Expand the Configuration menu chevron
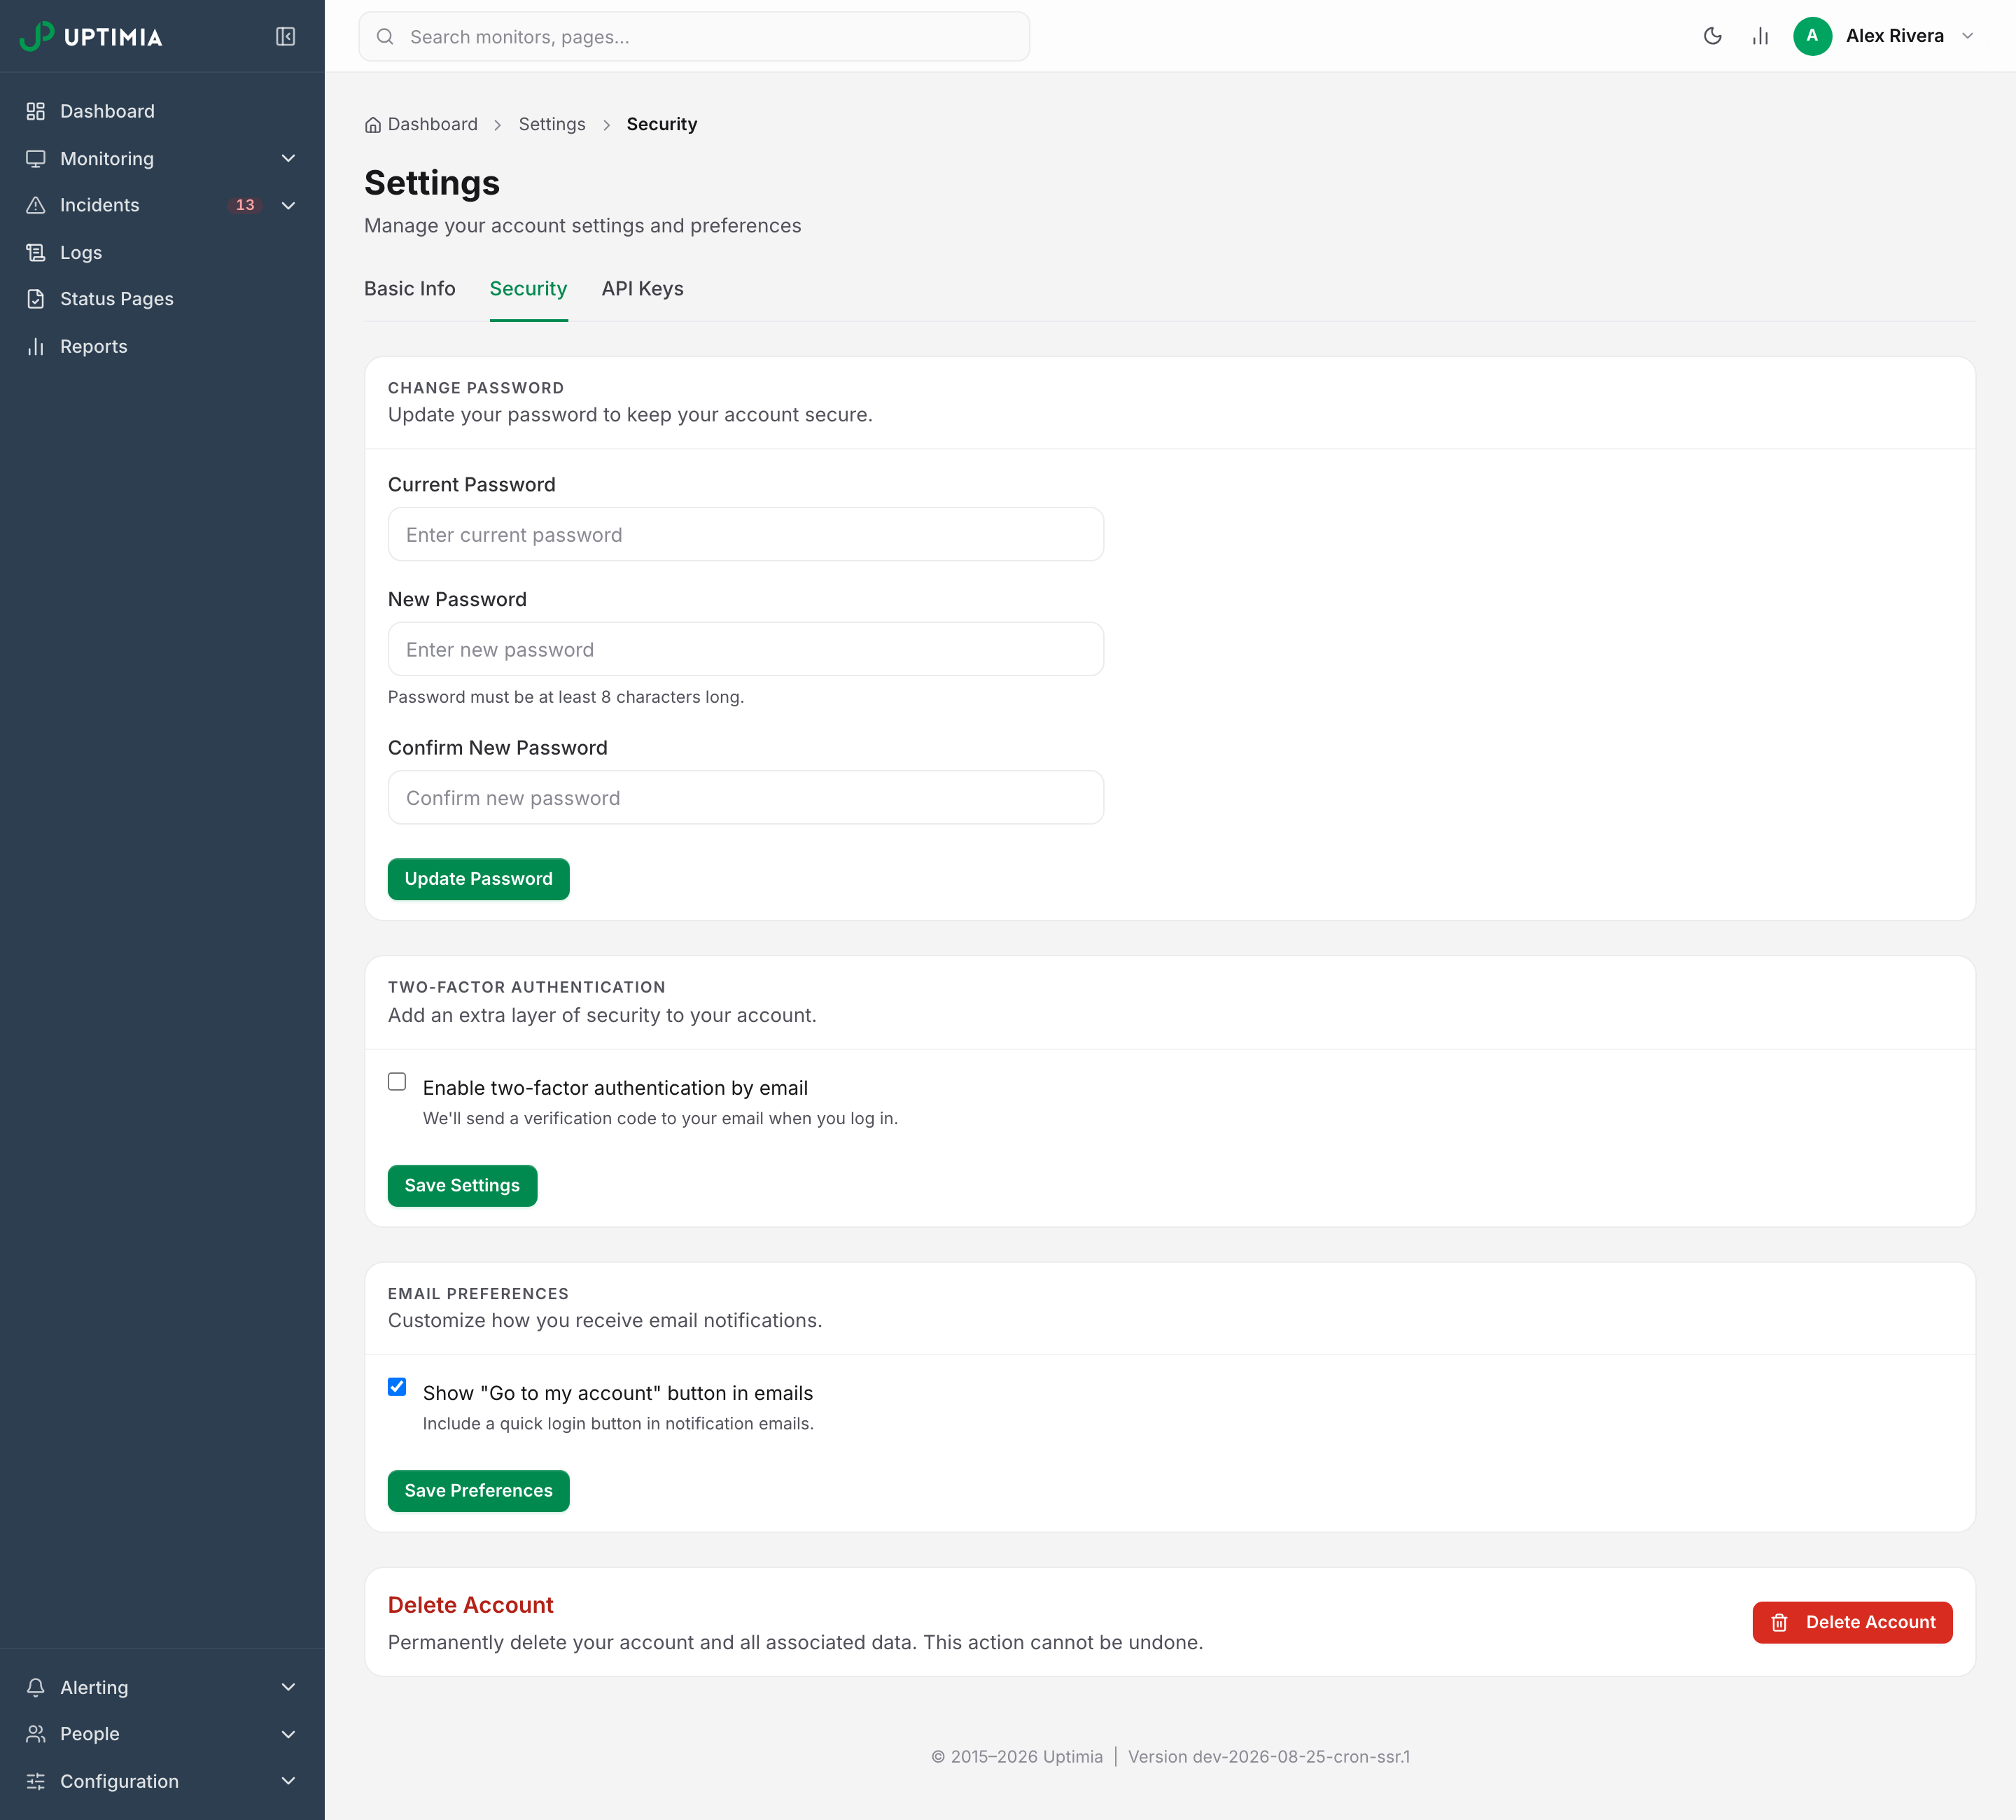The width and height of the screenshot is (2016, 1820). pos(288,1781)
